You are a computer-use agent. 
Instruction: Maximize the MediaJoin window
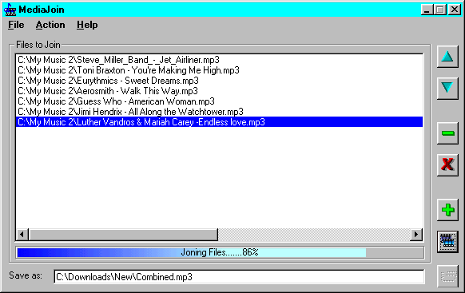[440, 10]
